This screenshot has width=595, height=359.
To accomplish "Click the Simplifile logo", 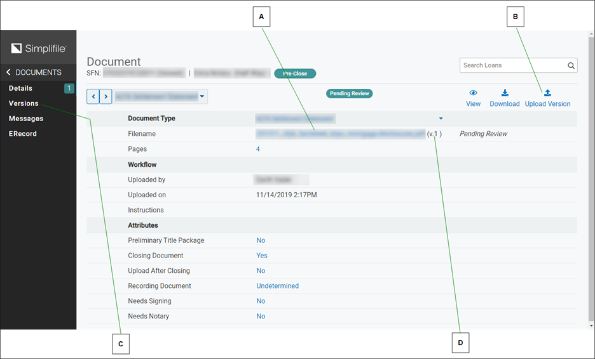I will [38, 48].
